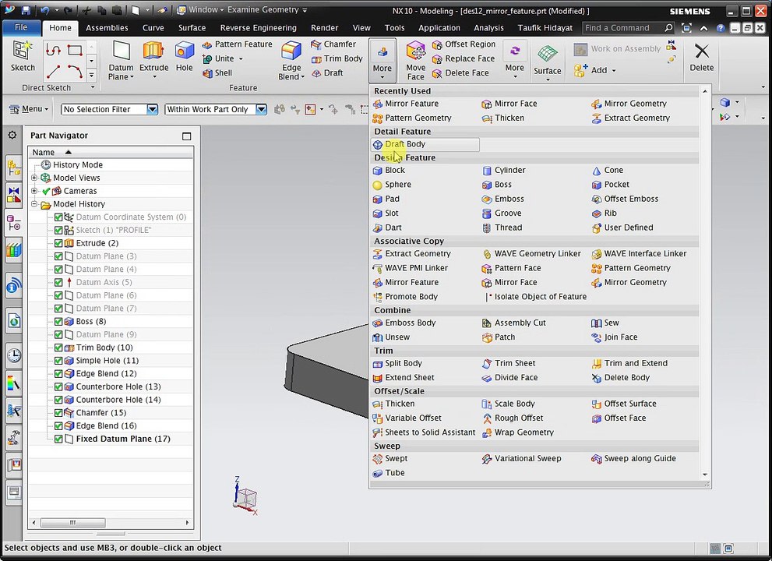772x561 pixels.
Task: Click Offset Surface command
Action: coord(624,404)
